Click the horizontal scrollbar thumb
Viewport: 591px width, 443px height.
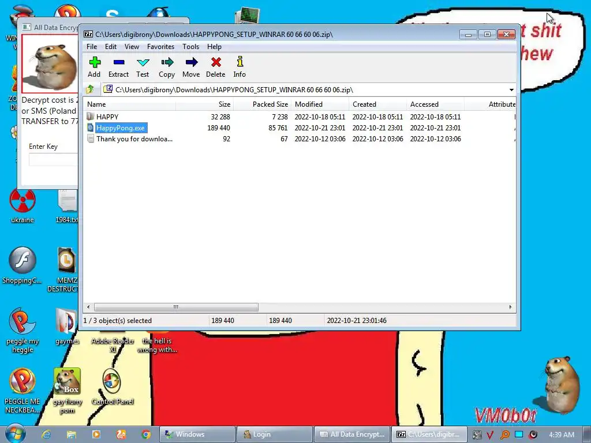(176, 307)
